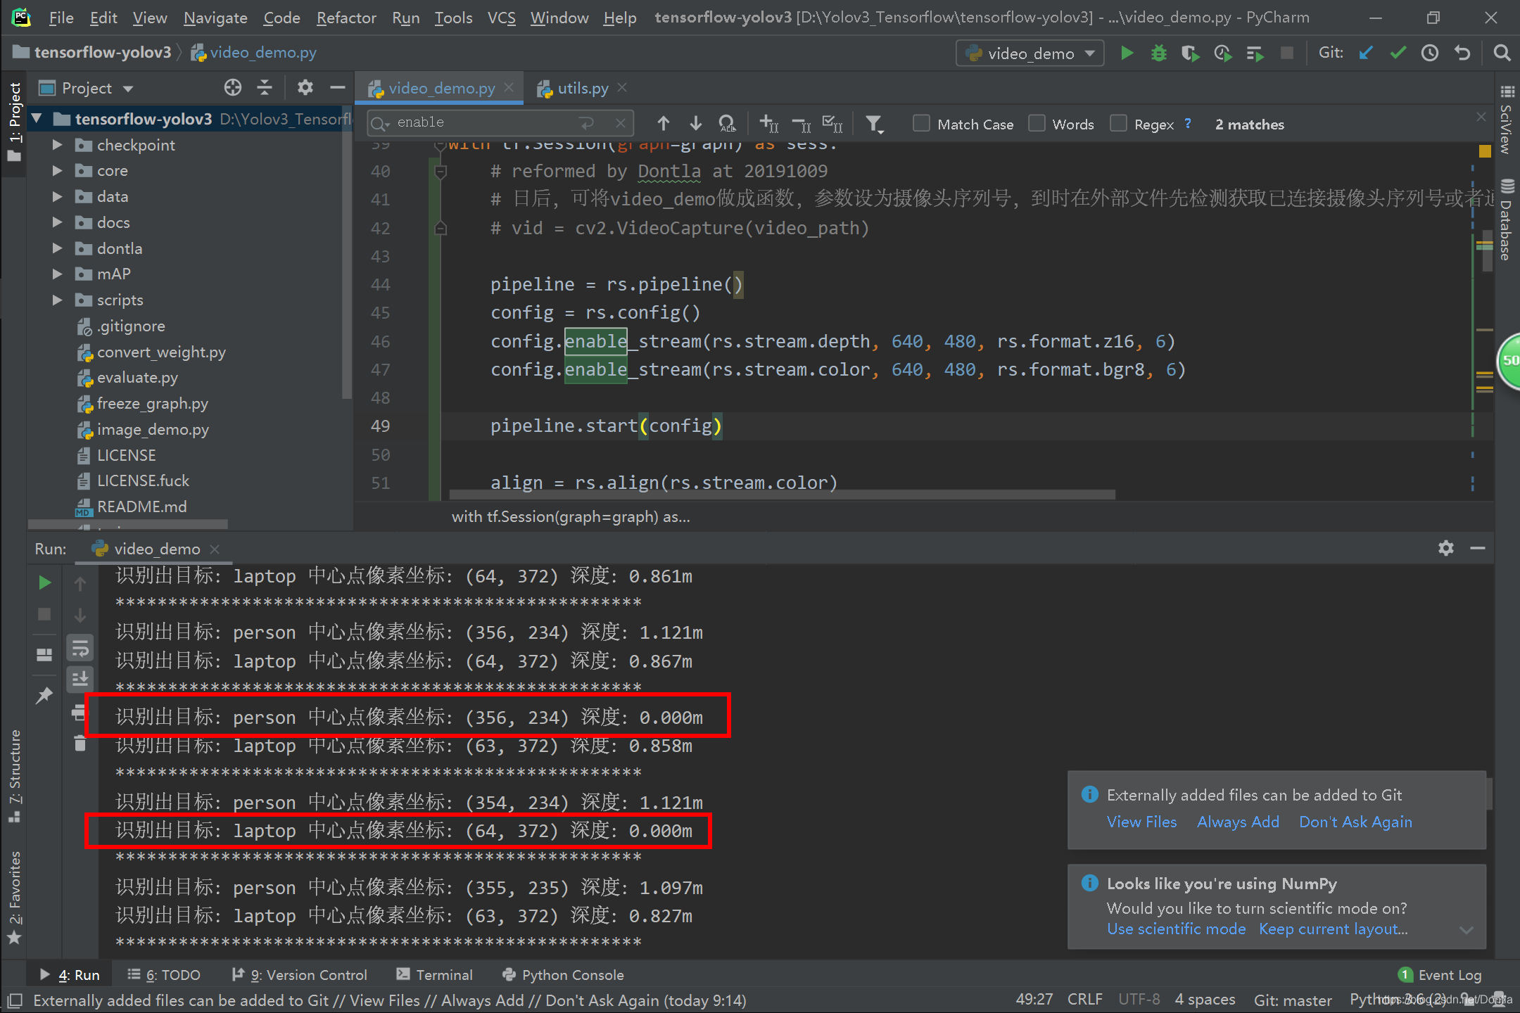Click the Use scientific mode link

click(1176, 929)
